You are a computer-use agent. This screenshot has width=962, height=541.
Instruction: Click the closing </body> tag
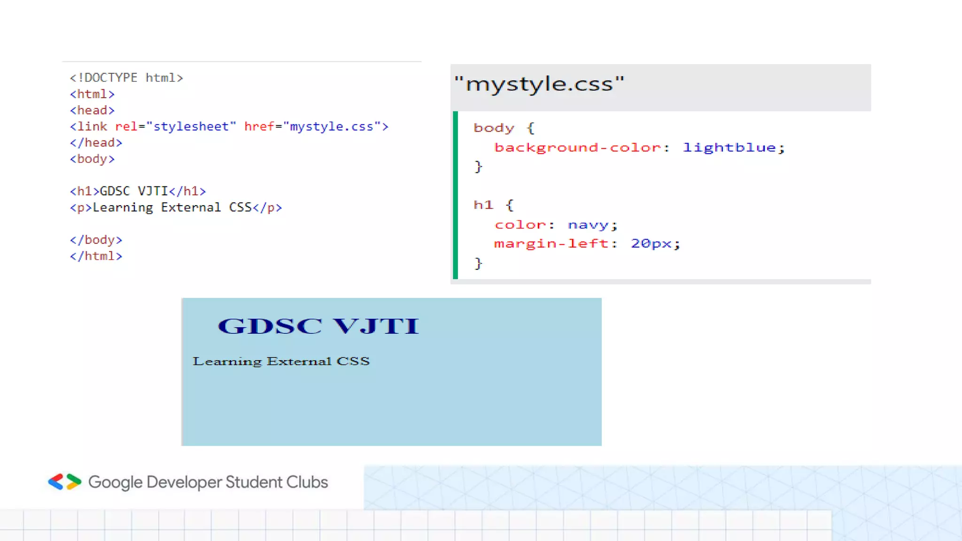coord(96,240)
